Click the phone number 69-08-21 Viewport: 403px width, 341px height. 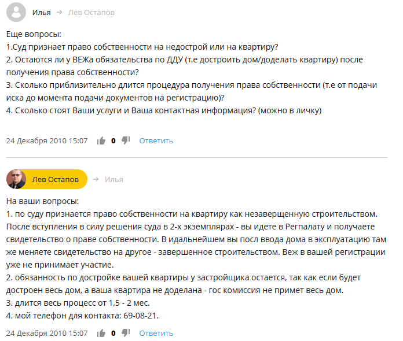(x=140, y=316)
